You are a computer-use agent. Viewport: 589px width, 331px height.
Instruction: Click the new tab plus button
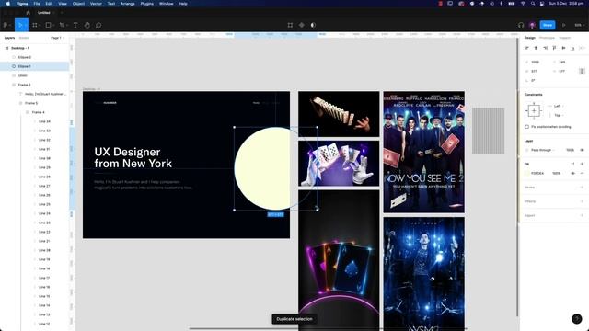coord(62,12)
